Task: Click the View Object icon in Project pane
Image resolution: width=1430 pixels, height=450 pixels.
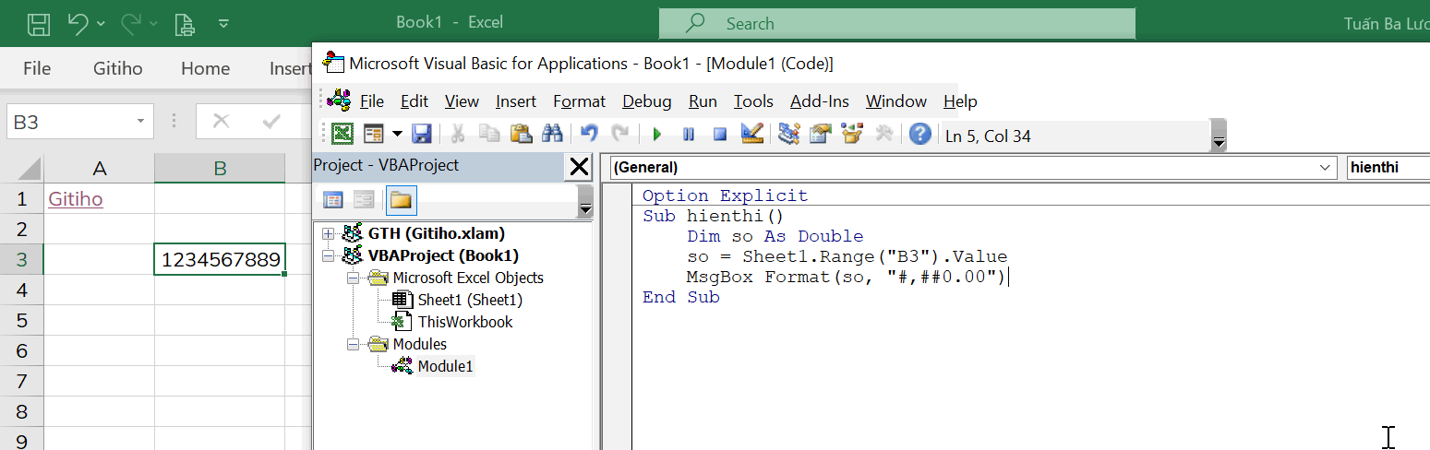Action: pyautogui.click(x=365, y=199)
